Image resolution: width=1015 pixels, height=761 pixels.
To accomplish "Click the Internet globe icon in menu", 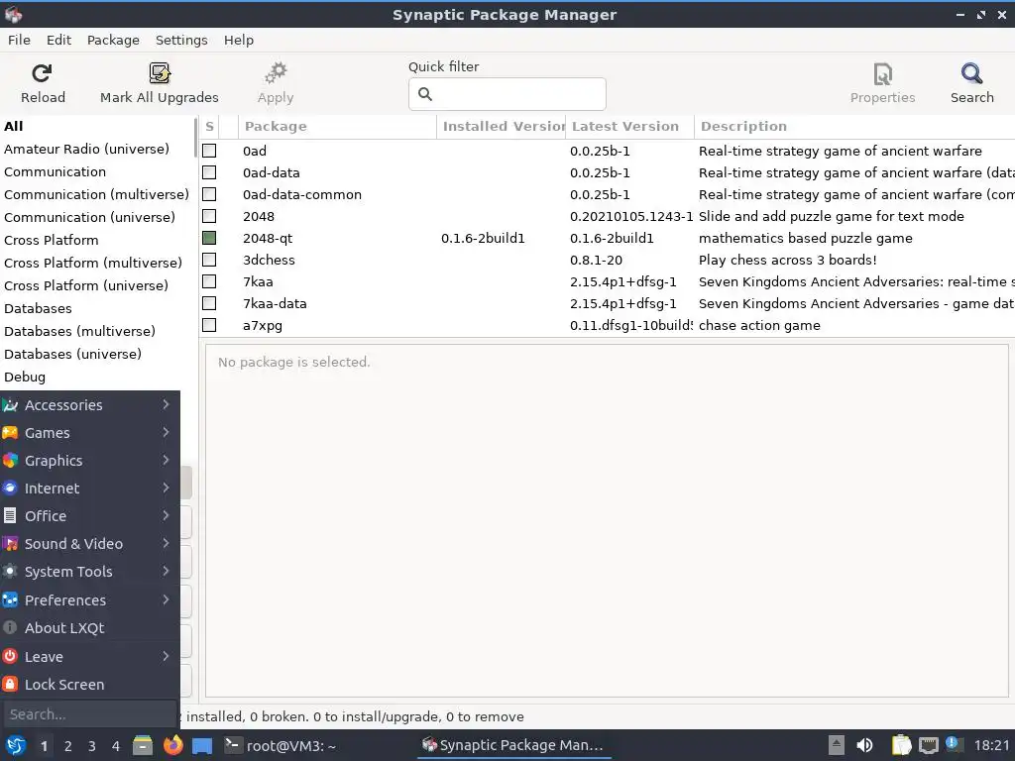I will 10,489.
